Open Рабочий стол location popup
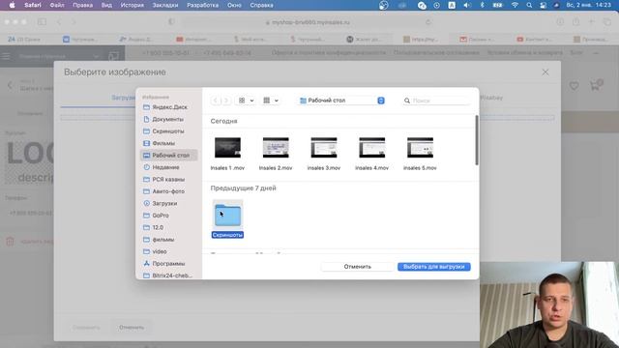The height and width of the screenshot is (348, 619). click(341, 101)
